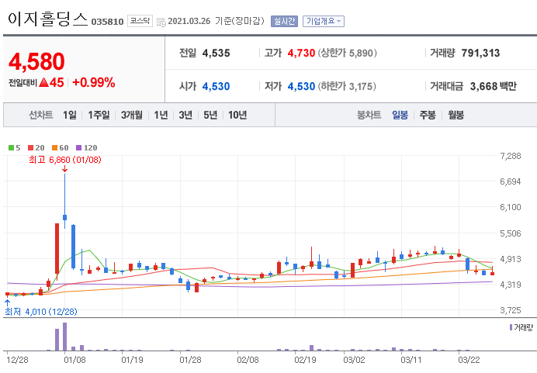
Task: Click the 하한가 3,175 text
Action: click(348, 86)
